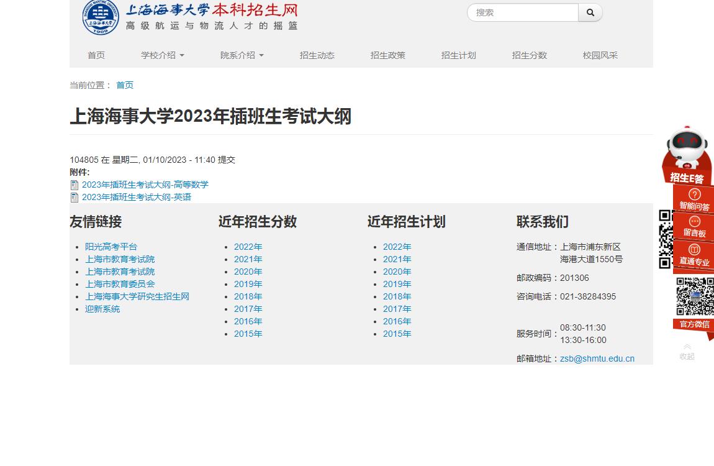Image resolution: width=714 pixels, height=466 pixels.
Task: Collapse the sidebar via 收起 arrow
Action: coord(687,352)
